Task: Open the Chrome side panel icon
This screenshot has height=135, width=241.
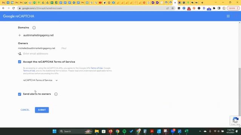Action: point(219,8)
